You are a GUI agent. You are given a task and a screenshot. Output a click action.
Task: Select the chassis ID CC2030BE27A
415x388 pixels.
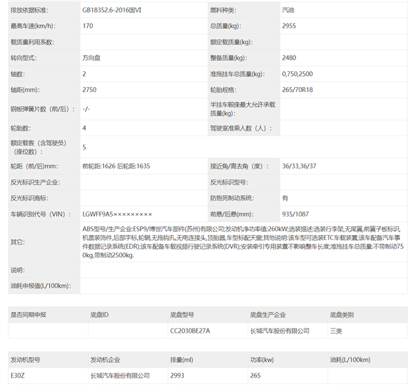coord(190,331)
